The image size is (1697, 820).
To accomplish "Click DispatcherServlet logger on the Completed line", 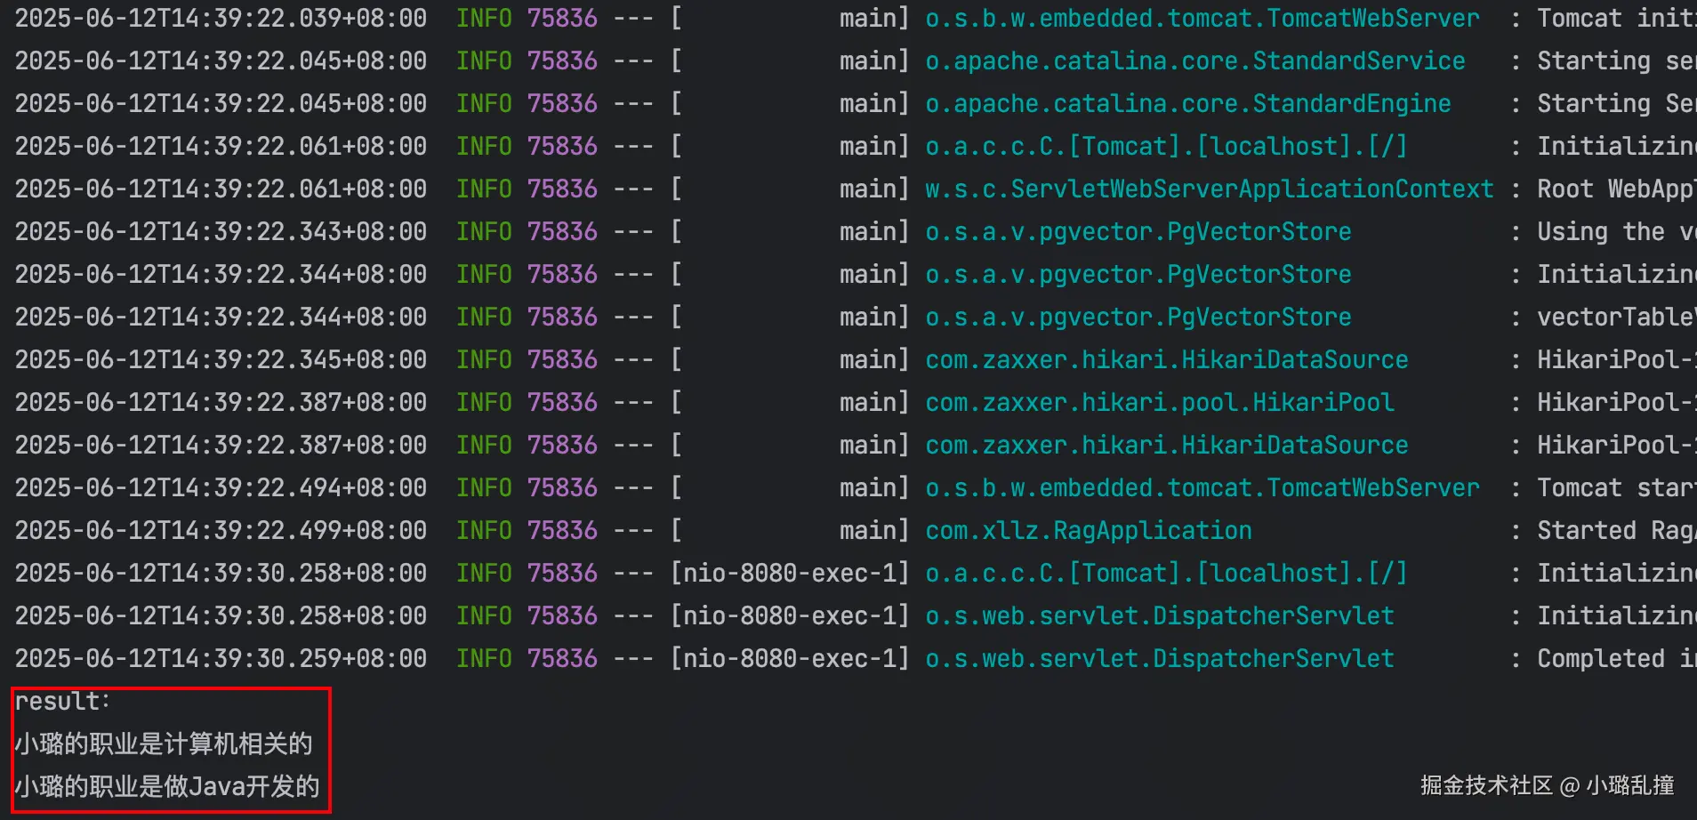I will coord(1159,658).
